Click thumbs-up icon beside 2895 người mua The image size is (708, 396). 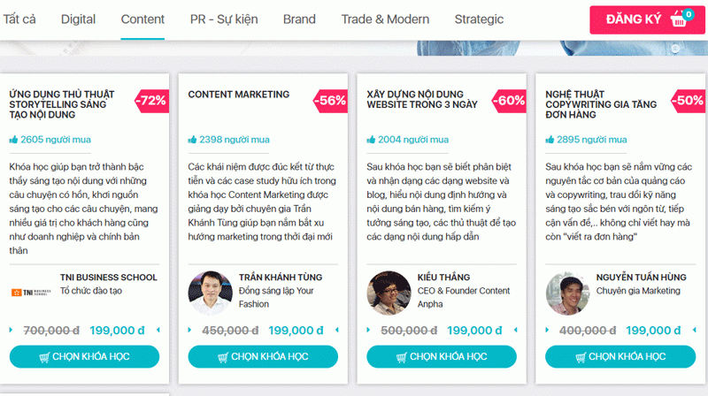tap(550, 140)
